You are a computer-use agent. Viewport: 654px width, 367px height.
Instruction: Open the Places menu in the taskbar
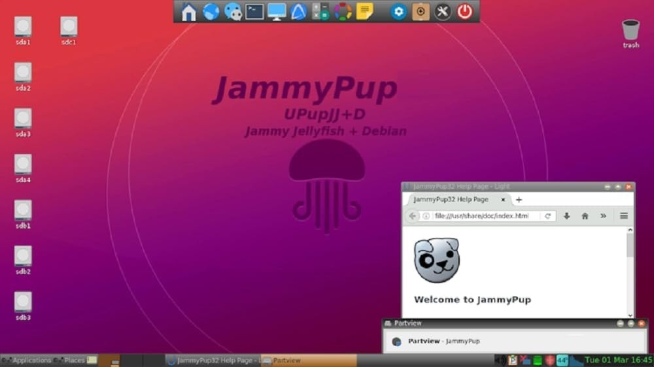70,360
